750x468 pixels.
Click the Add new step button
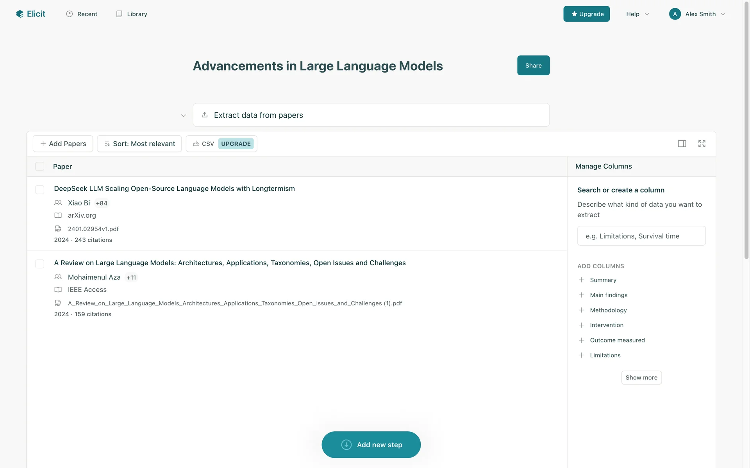coord(371,445)
